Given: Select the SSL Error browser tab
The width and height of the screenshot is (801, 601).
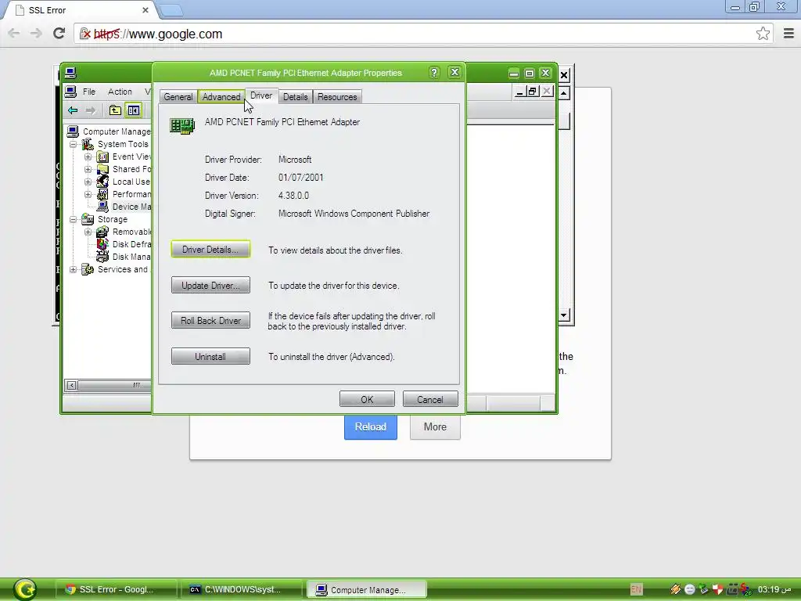Looking at the screenshot, I should [x=81, y=10].
